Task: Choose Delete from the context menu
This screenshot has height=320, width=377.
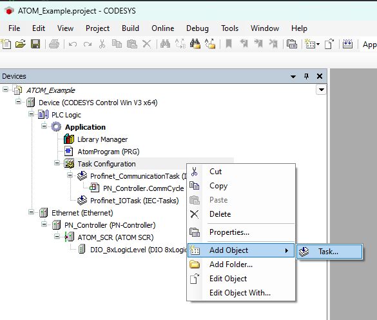Action: [241, 214]
